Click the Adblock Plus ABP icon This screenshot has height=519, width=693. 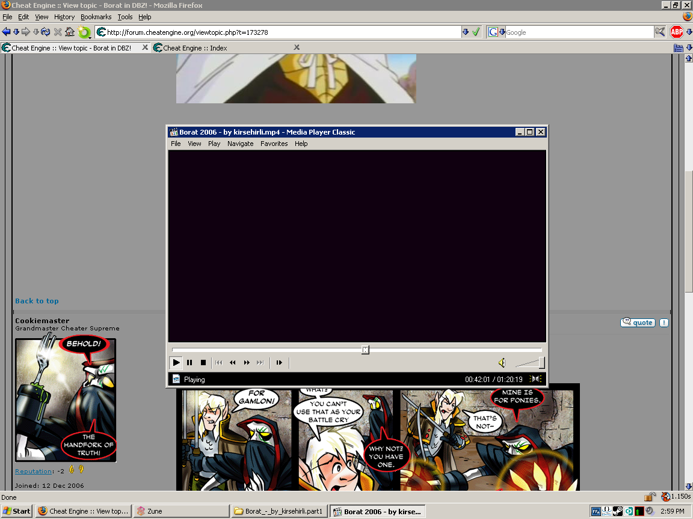coord(676,32)
